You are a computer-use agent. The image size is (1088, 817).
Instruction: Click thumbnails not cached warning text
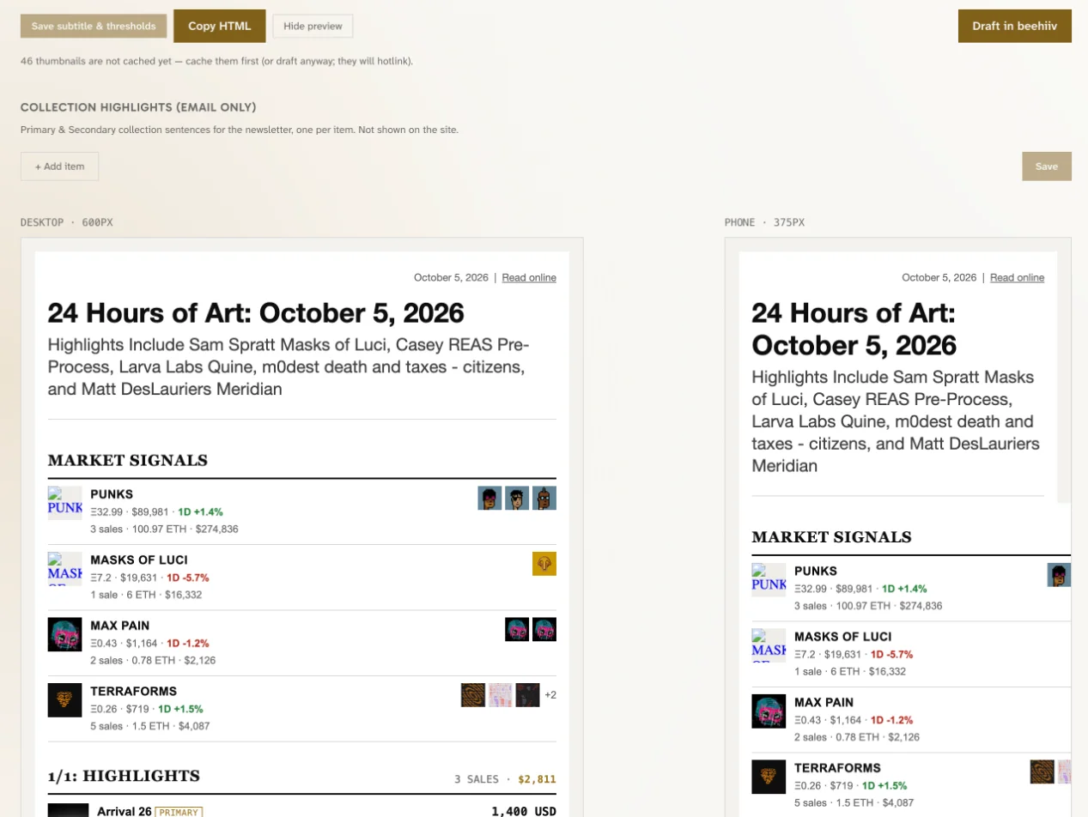pos(216,62)
